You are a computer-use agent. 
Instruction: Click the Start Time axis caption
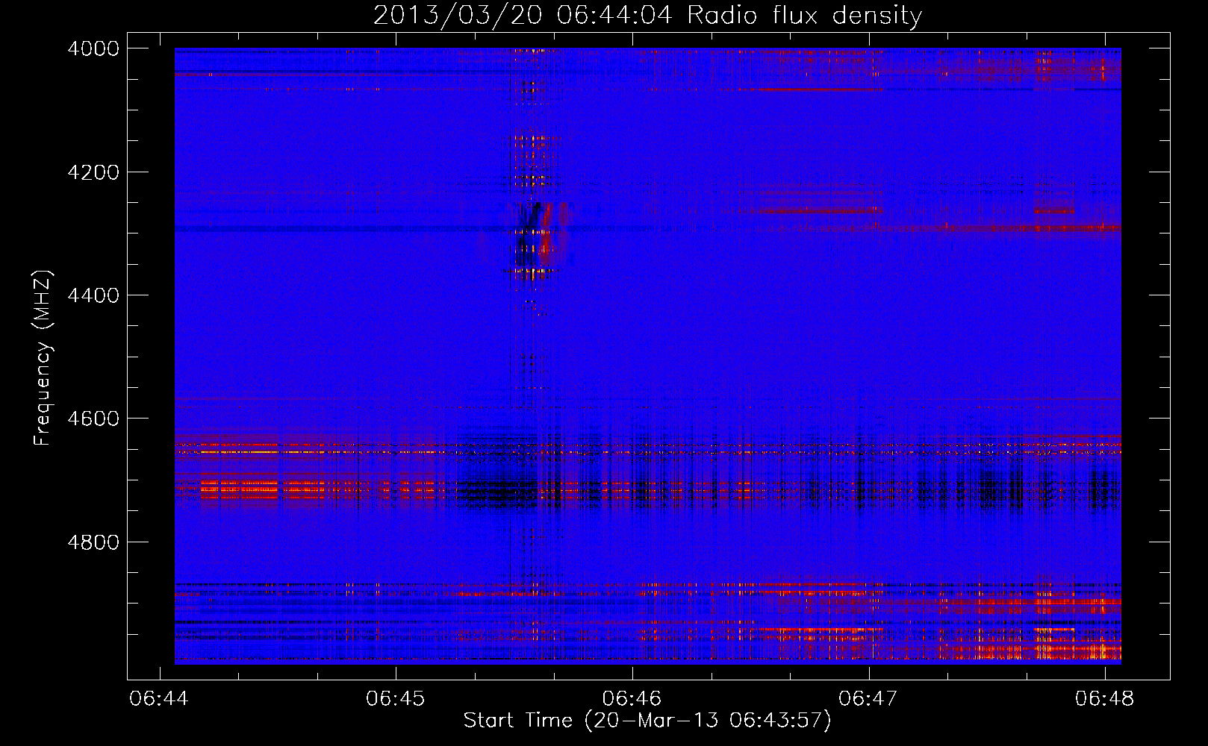pyautogui.click(x=647, y=721)
